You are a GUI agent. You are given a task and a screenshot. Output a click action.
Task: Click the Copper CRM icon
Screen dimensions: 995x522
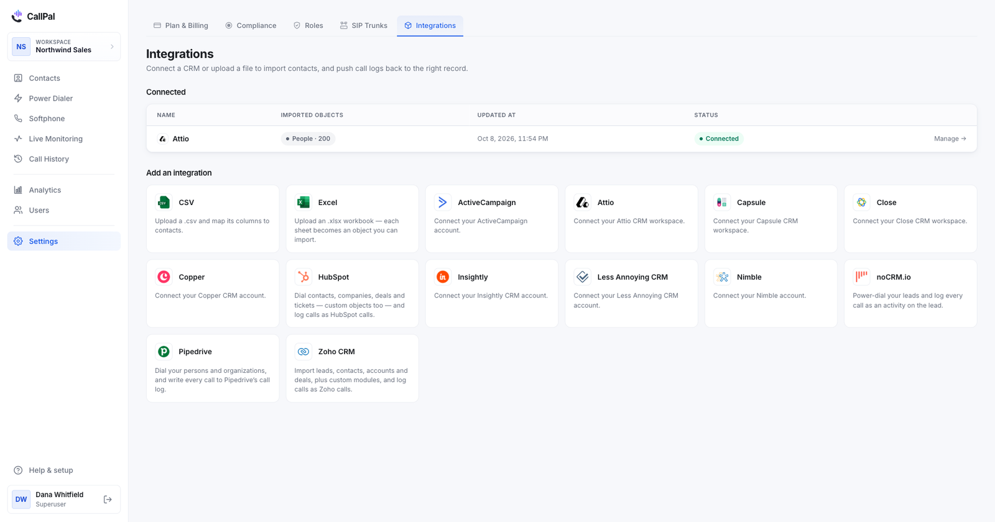click(x=164, y=277)
